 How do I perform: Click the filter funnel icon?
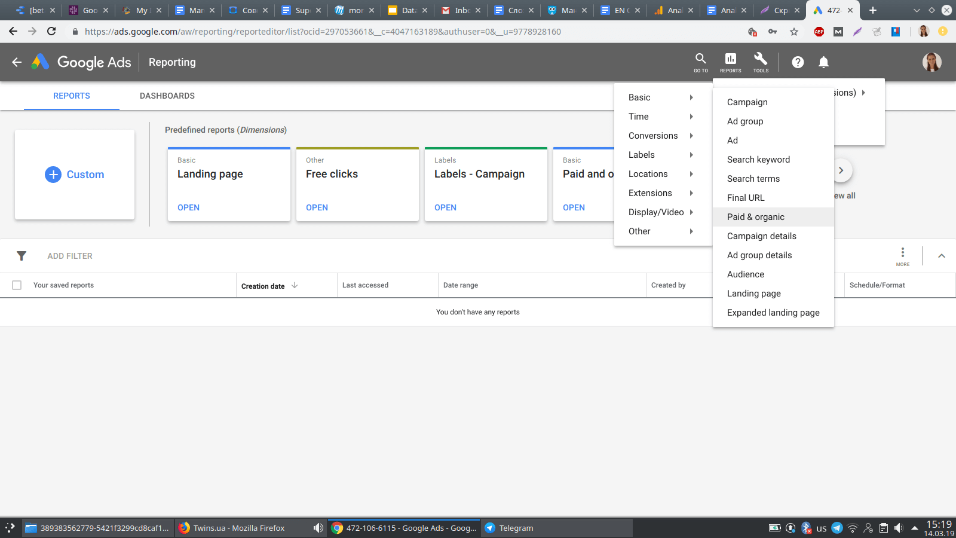click(x=22, y=256)
